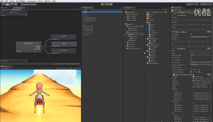Open the Interpolate dropdown

coord(201,62)
